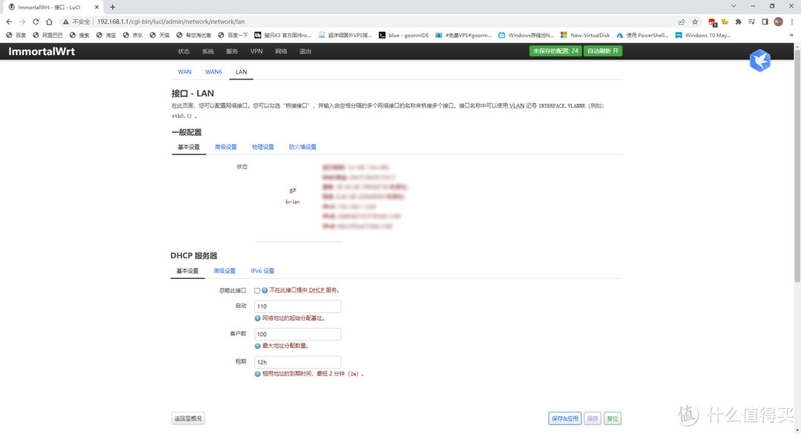Show hidden bookmarks via the overflow chevron
The width and height of the screenshot is (801, 434).
[x=792, y=35]
